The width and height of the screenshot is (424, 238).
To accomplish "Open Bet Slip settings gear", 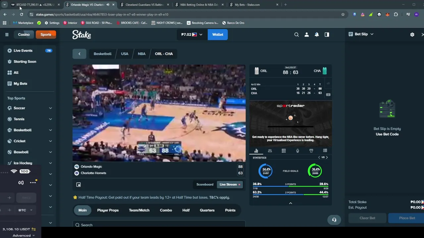I will pos(412,34).
